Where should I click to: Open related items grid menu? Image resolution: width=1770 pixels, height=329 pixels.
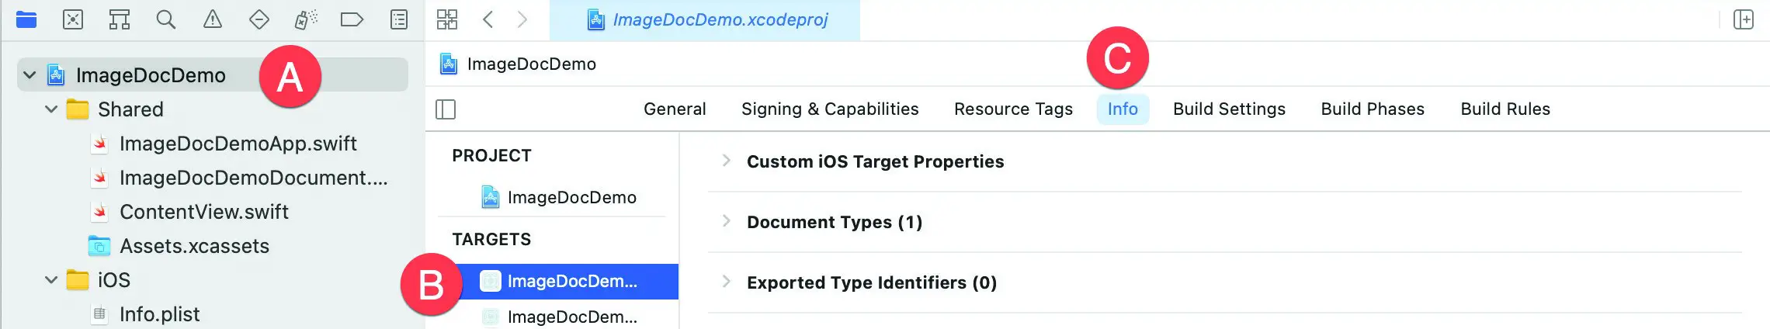point(447,19)
